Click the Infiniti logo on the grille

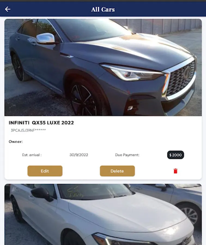(x=187, y=72)
